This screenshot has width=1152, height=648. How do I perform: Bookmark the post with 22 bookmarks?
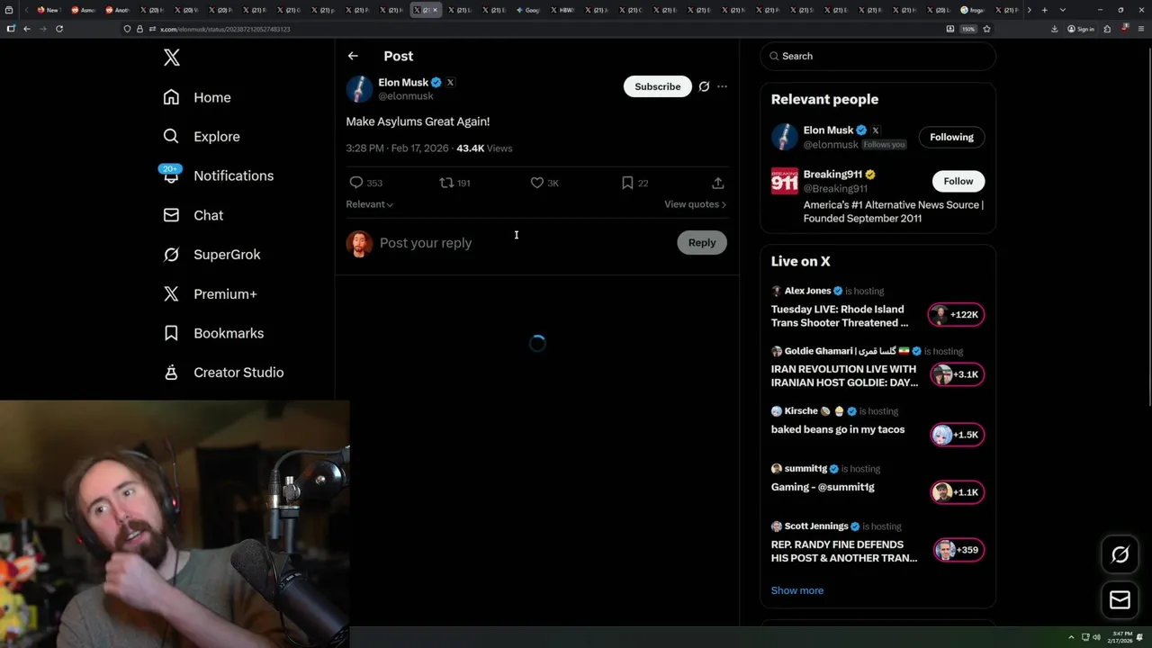point(627,183)
